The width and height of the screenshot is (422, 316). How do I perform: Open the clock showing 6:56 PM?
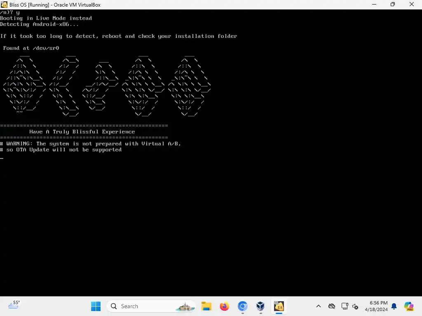(376, 306)
